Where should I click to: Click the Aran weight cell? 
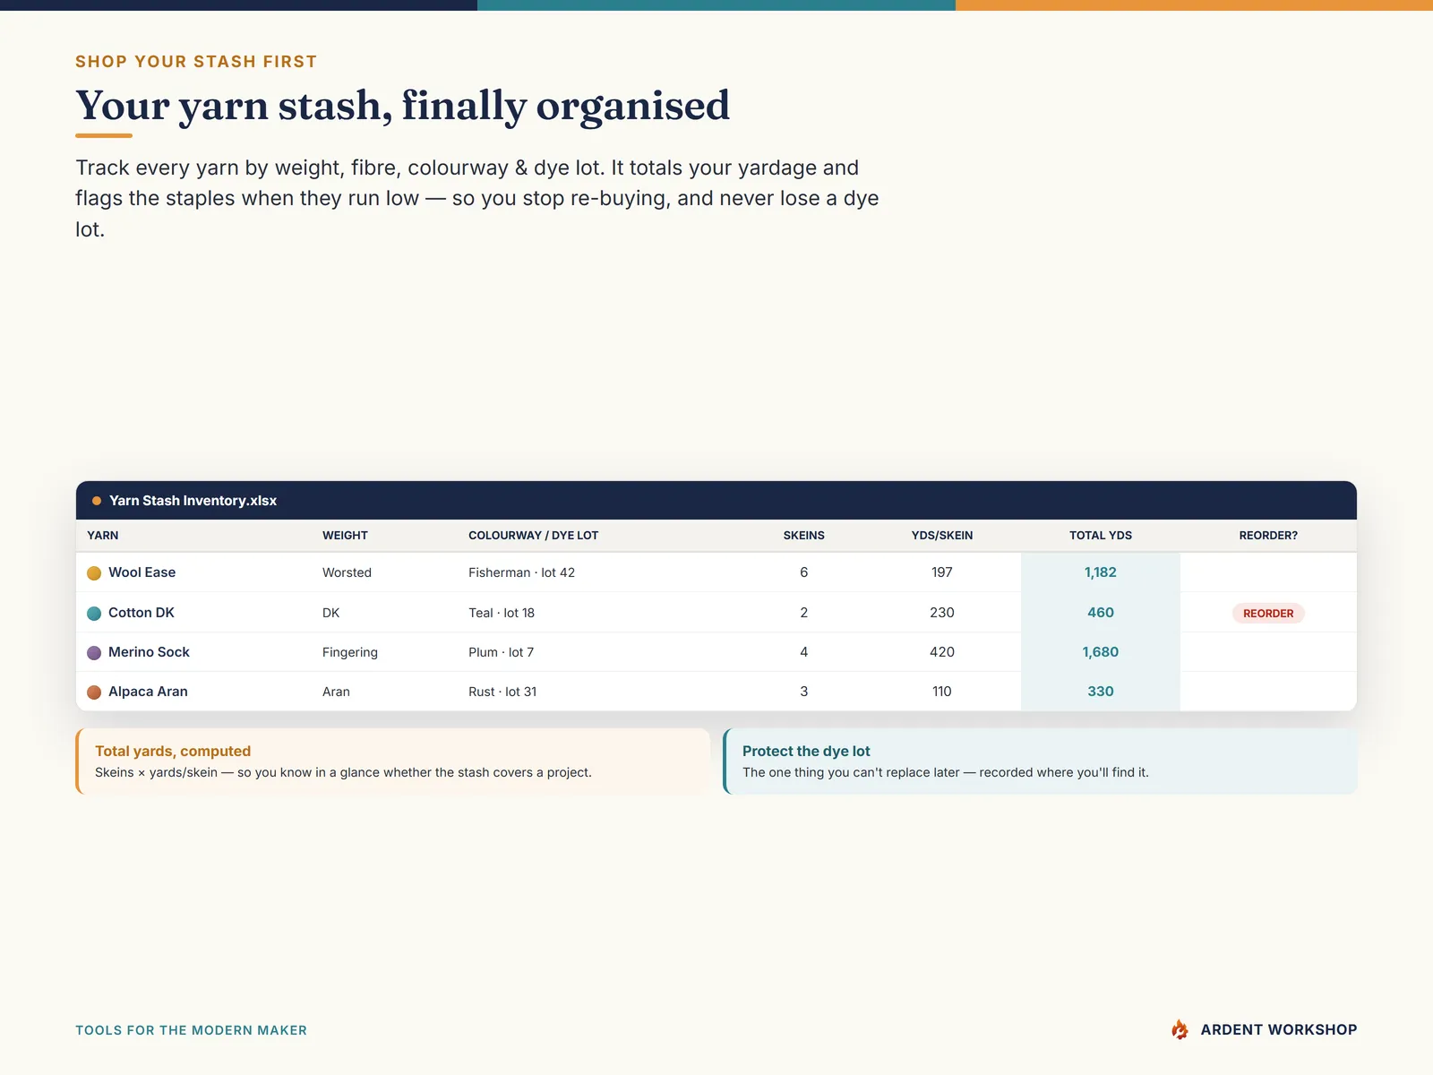(x=336, y=692)
